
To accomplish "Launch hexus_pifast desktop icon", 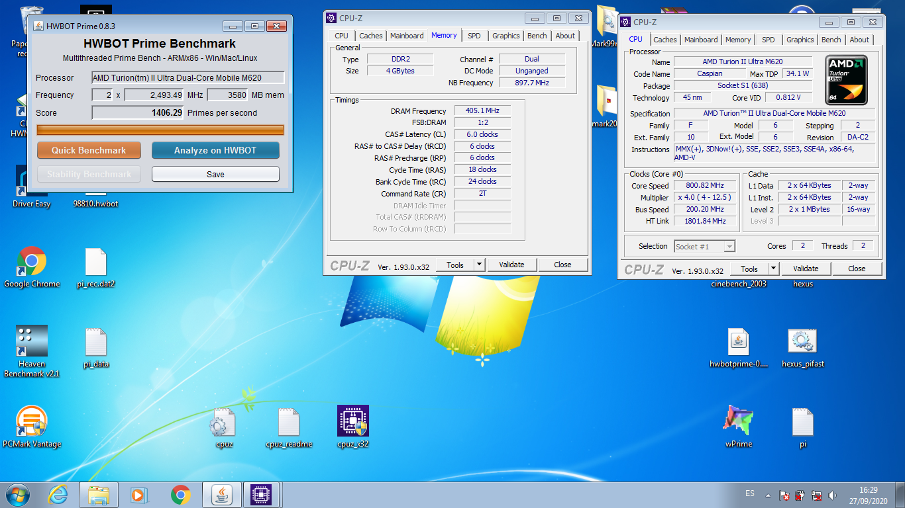I will (802, 348).
